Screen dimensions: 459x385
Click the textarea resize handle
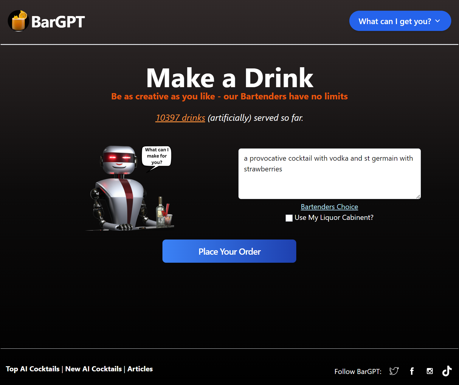click(418, 196)
